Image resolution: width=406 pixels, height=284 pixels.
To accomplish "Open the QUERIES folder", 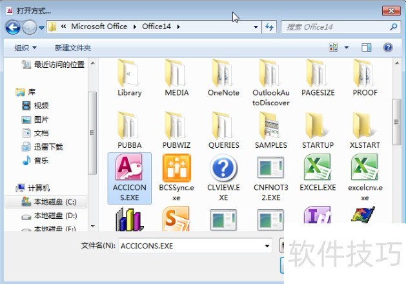I will click(223, 130).
